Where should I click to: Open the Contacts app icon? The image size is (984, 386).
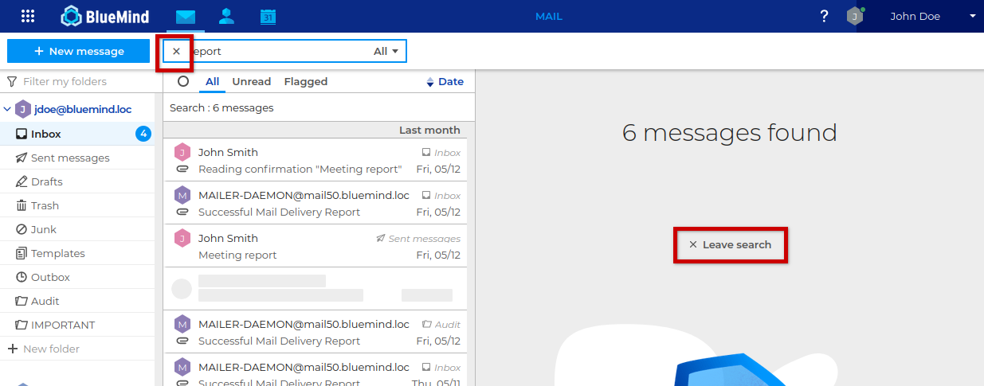227,16
